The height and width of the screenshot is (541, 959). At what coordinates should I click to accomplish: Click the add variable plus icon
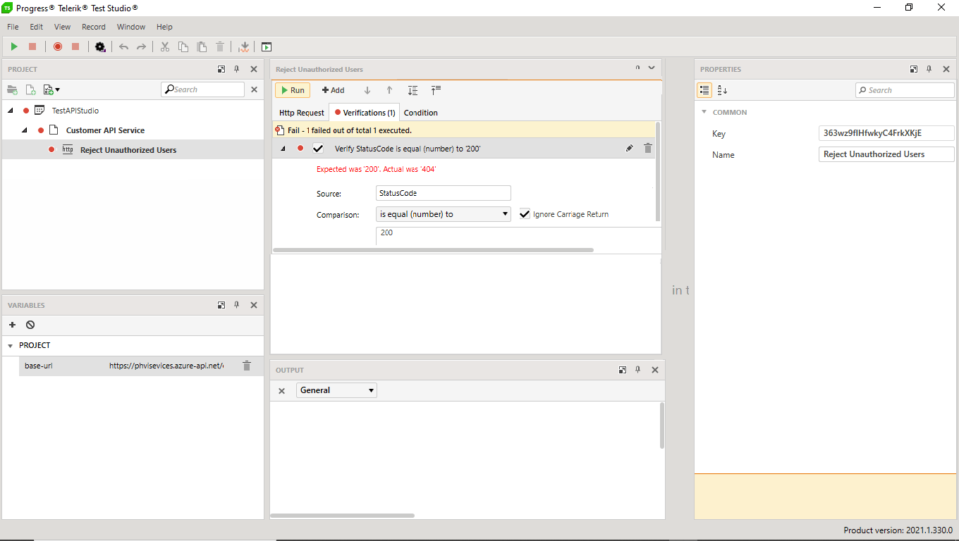coord(12,325)
